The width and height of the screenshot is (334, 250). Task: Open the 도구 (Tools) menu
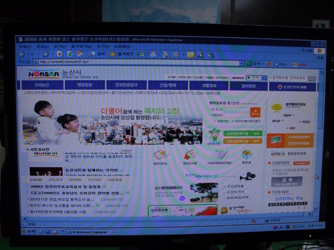tap(103, 47)
